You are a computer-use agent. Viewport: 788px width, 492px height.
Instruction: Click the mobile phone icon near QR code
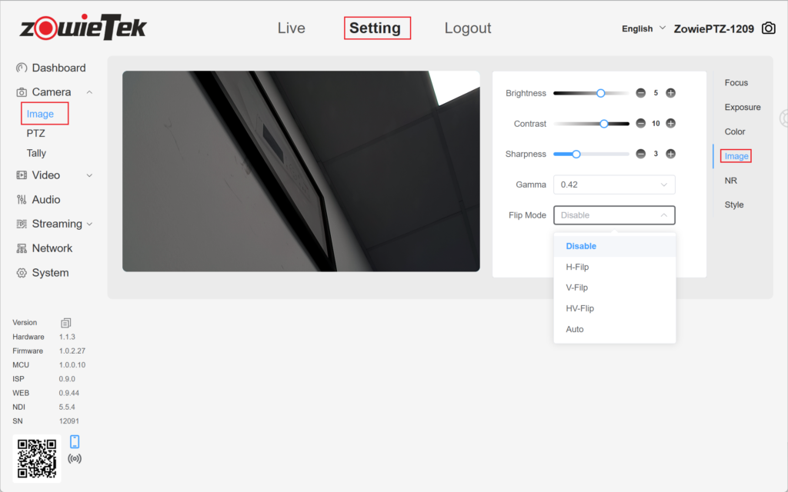[x=75, y=441]
